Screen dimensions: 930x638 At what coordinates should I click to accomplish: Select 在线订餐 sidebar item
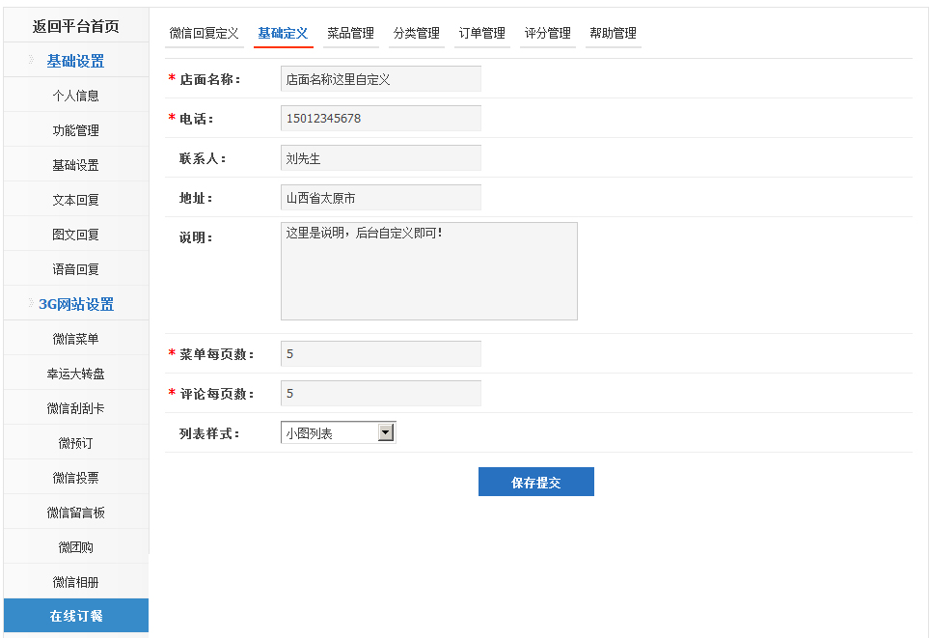point(75,616)
